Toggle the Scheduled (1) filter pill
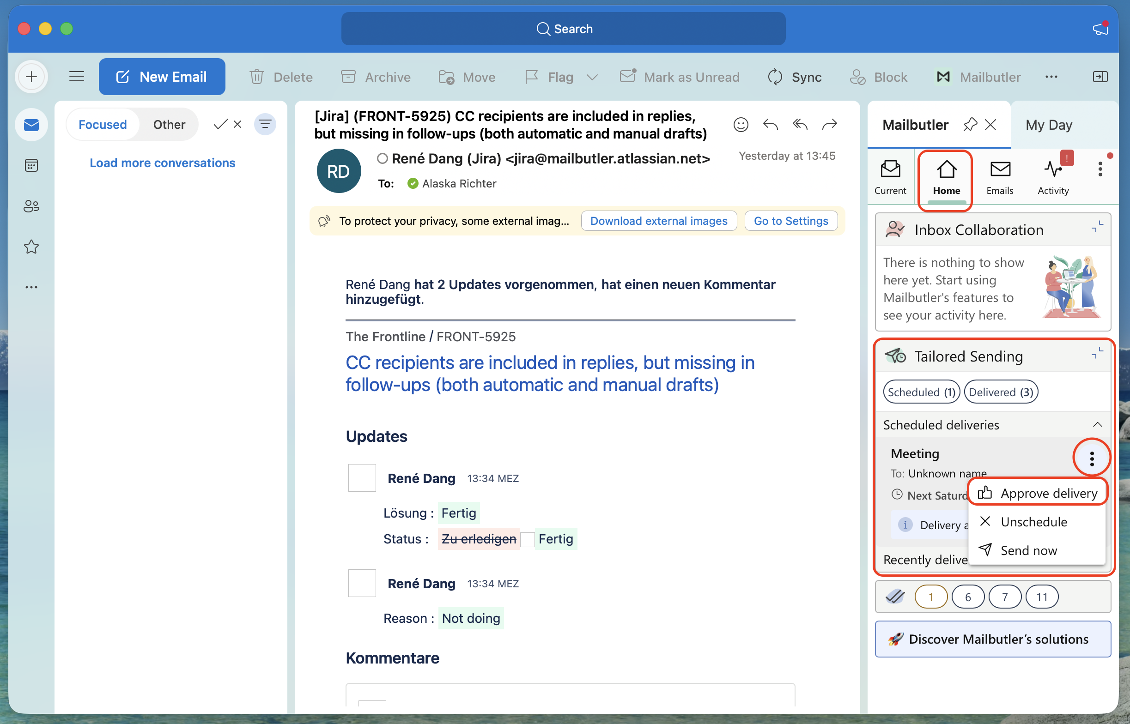This screenshot has height=724, width=1130. point(921,392)
